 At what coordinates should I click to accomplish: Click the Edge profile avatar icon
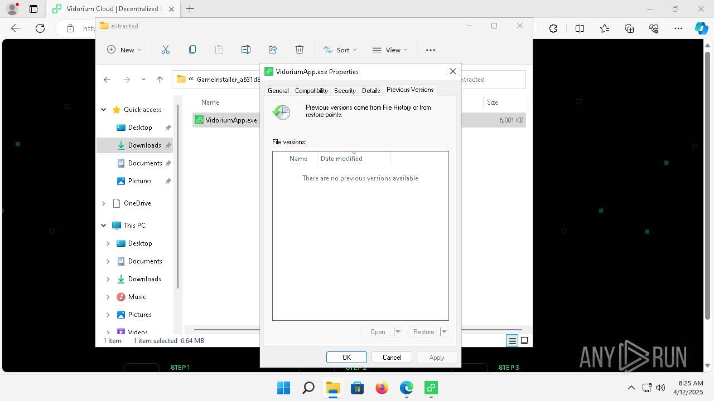point(12,9)
